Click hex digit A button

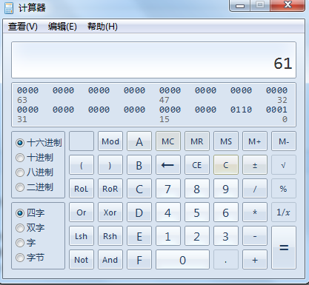coord(139,141)
